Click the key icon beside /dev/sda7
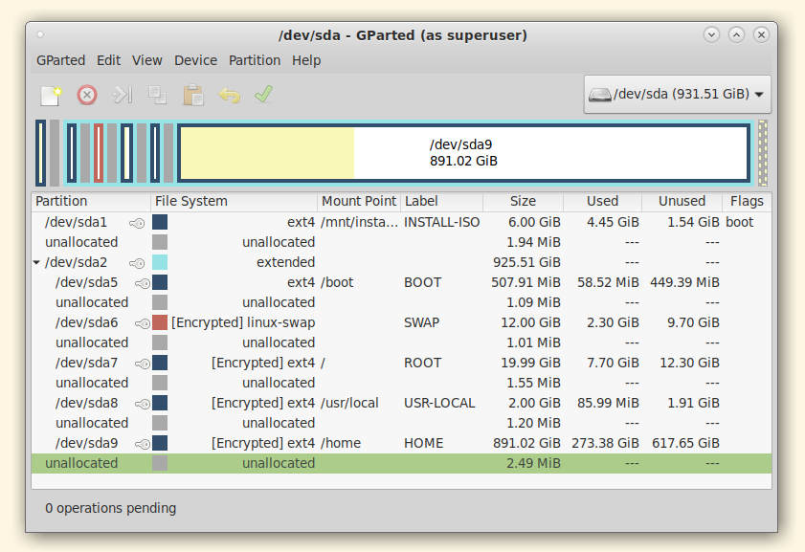Viewport: 805px width, 552px height. pyautogui.click(x=143, y=364)
